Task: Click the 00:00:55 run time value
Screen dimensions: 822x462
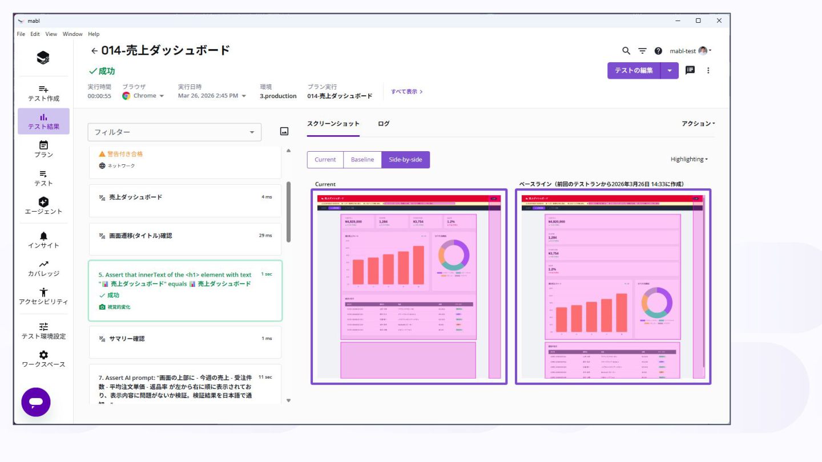Action: click(99, 96)
